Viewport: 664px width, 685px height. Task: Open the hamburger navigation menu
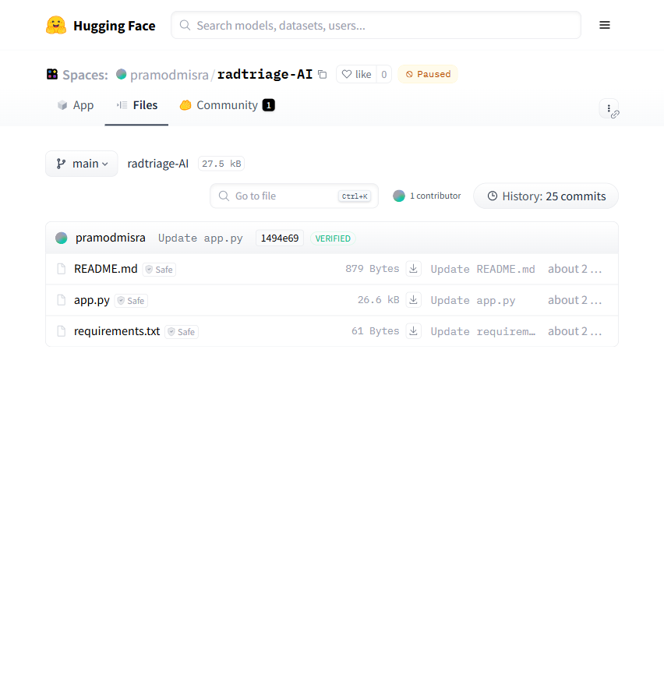point(604,25)
